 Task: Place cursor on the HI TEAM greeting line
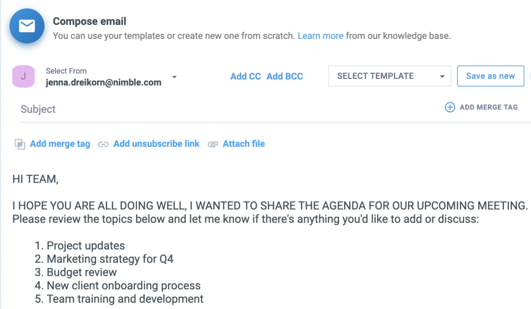(36, 179)
